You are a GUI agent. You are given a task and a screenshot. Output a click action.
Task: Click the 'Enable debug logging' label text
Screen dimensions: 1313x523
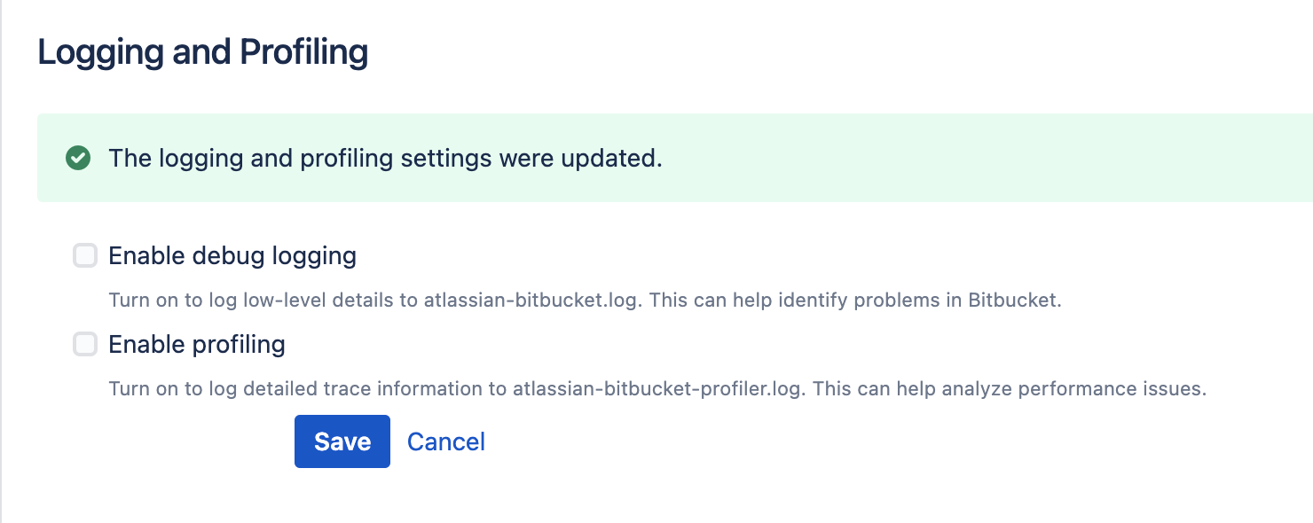232,256
